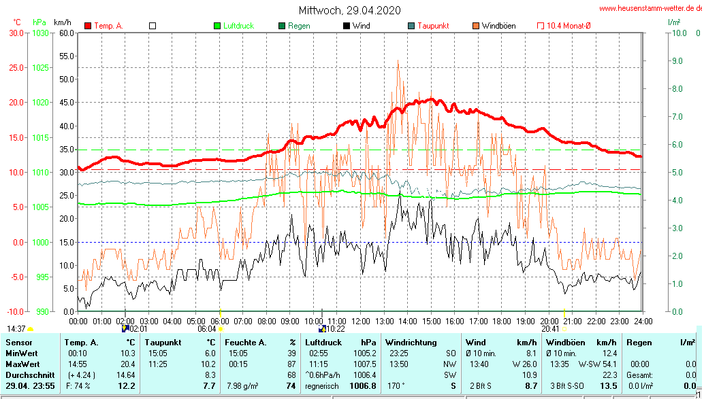Screen dimensions: 704x399
Task: Click the red Temp. A. legend swatch
Action: (x=88, y=26)
